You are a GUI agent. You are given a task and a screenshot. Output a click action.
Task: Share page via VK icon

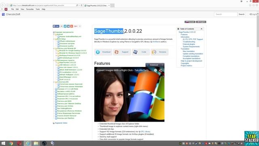pos(68,26)
